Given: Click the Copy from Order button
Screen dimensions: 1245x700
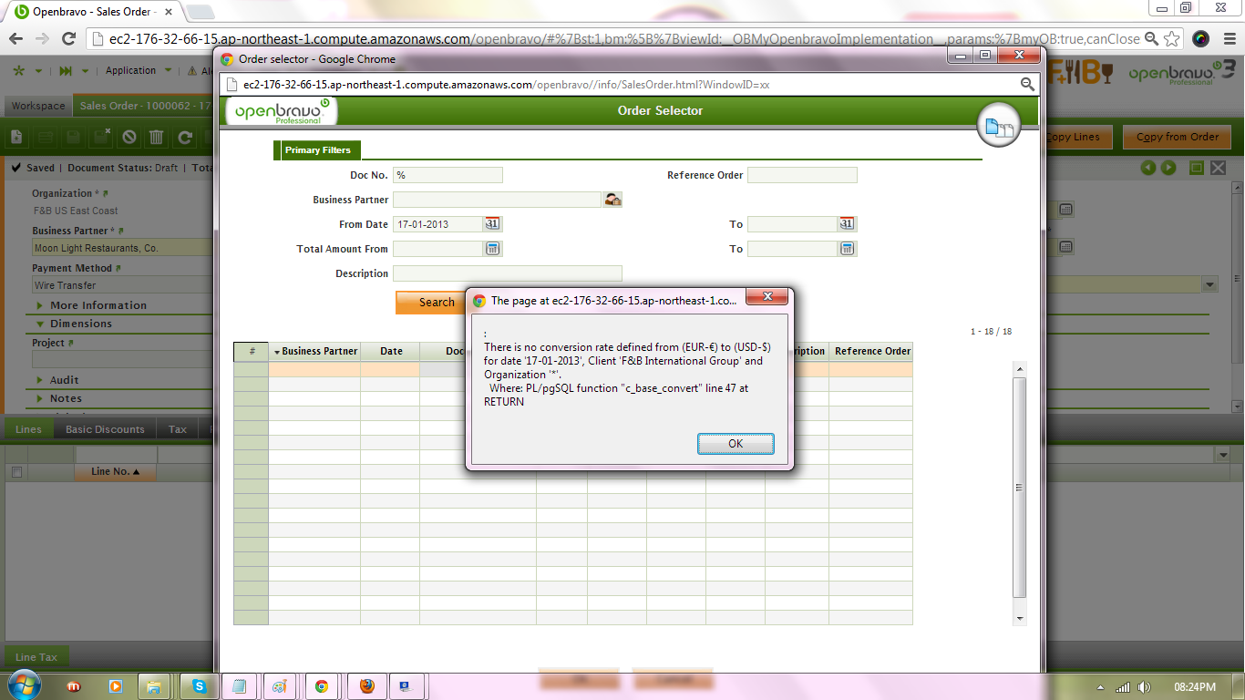Looking at the screenshot, I should point(1178,137).
